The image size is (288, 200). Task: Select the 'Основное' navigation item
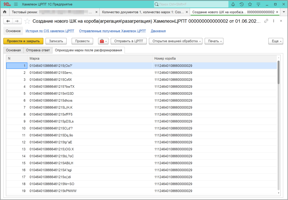pyautogui.click(x=13, y=31)
